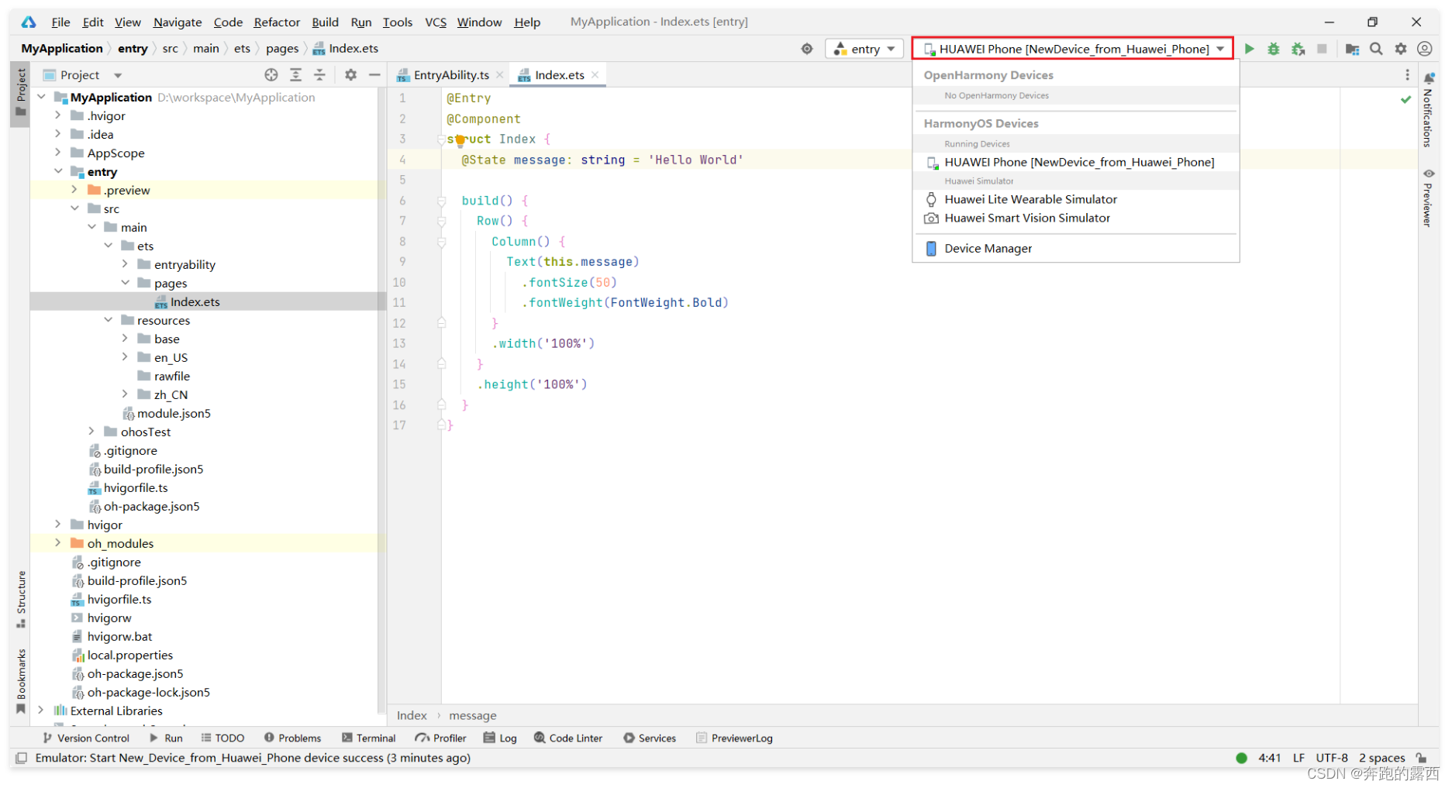Toggle Project tool window stripe button

21,93
